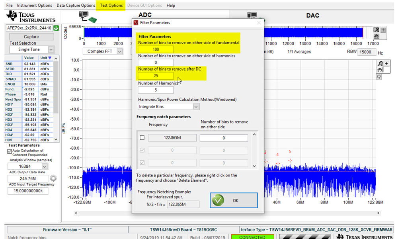Open the Integrate Bins calculation method dropdown
398x239 pixels.
point(168,106)
